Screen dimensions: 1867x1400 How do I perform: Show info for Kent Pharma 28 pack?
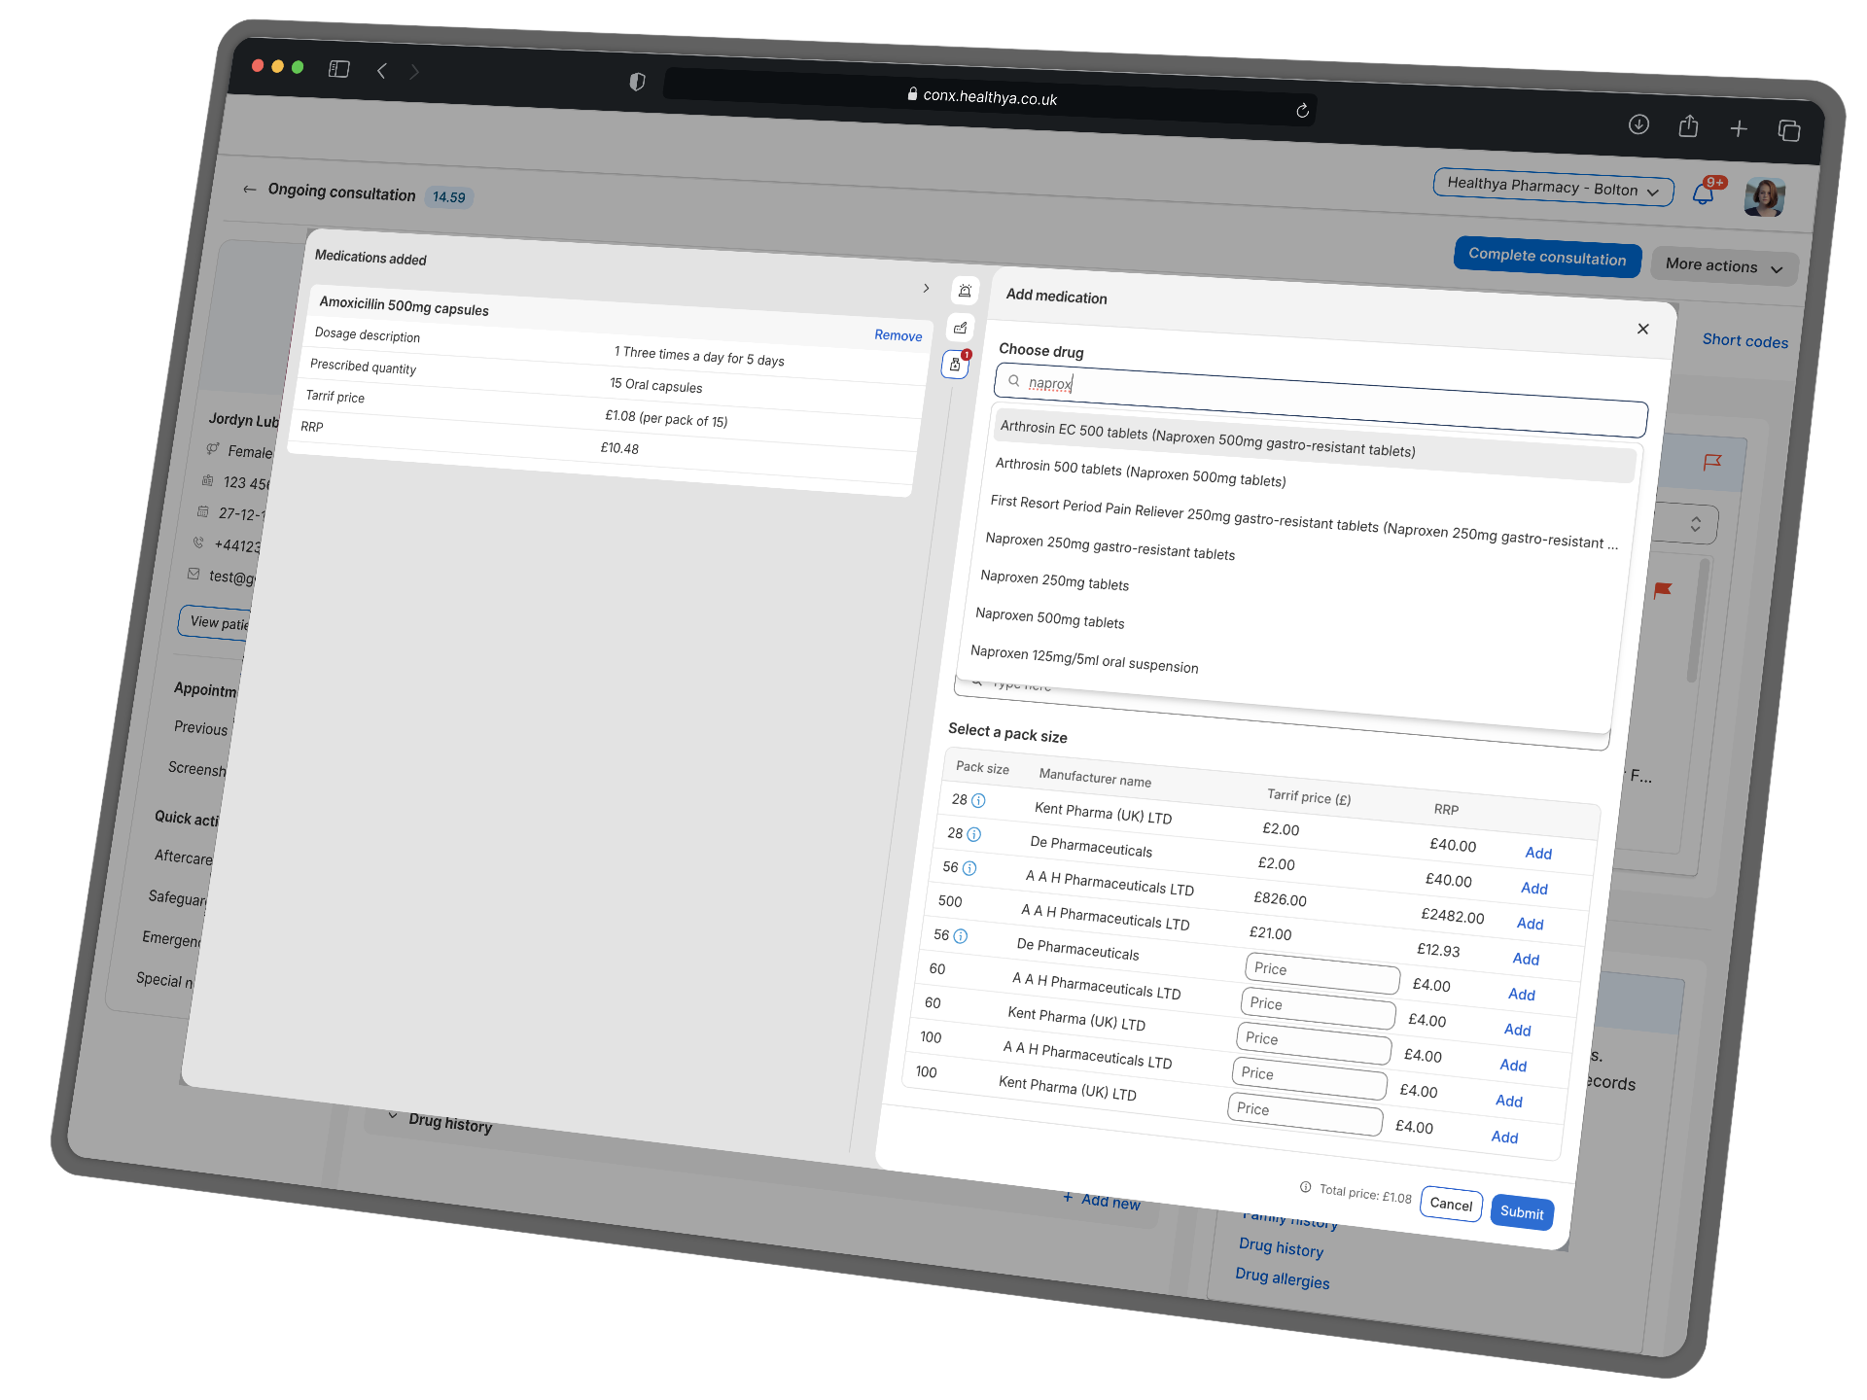[978, 801]
